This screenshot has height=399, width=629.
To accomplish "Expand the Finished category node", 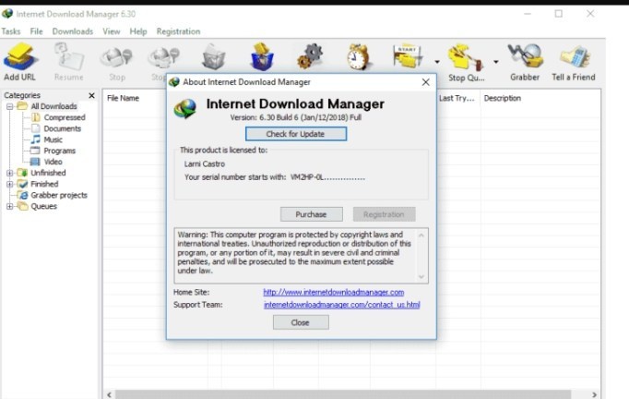I will tap(10, 185).
